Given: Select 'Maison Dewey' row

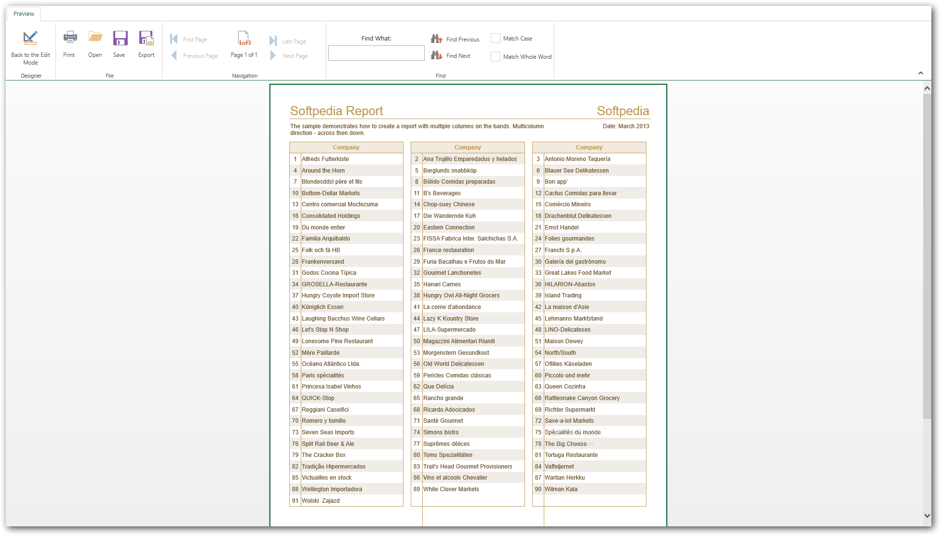Looking at the screenshot, I should 589,341.
